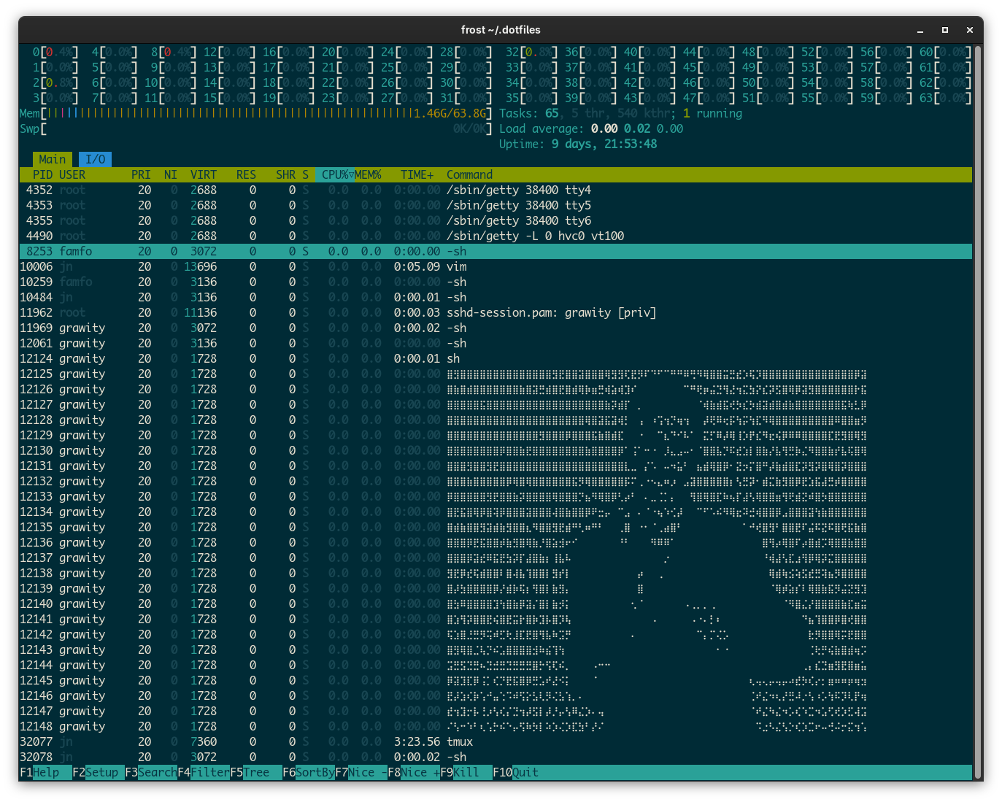This screenshot has height=802, width=1002.
Task: Select PID 12125 grawity row
Action: coord(496,374)
